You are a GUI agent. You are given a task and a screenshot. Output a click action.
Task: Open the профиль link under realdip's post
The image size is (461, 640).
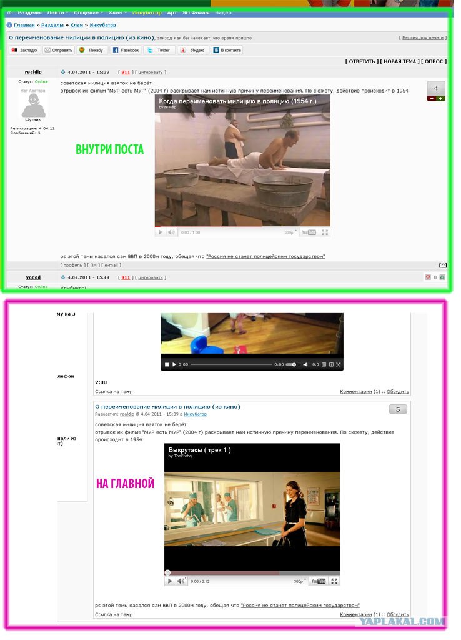72,265
